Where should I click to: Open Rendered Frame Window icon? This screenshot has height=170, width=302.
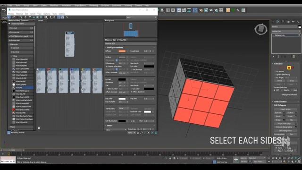(206, 10)
